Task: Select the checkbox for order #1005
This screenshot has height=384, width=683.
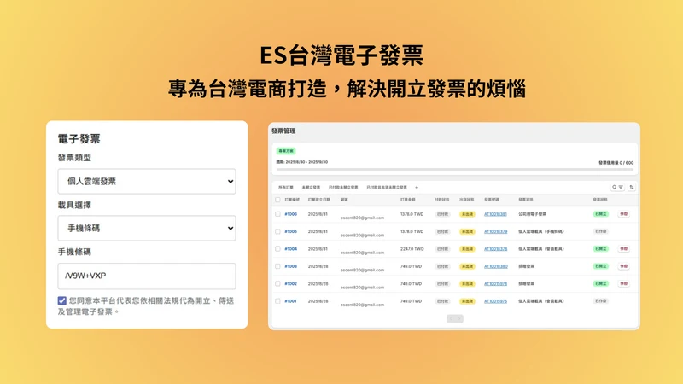Action: (277, 231)
